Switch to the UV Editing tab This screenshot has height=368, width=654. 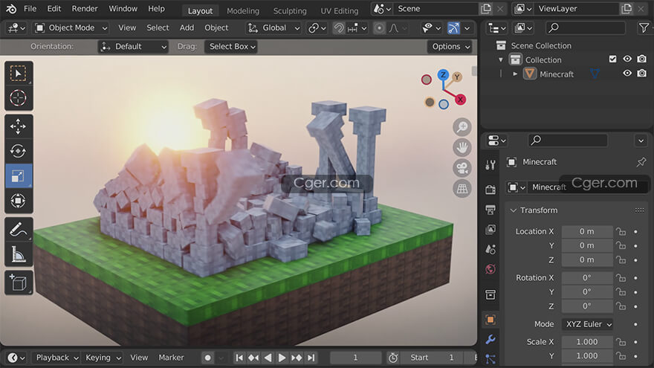point(340,11)
